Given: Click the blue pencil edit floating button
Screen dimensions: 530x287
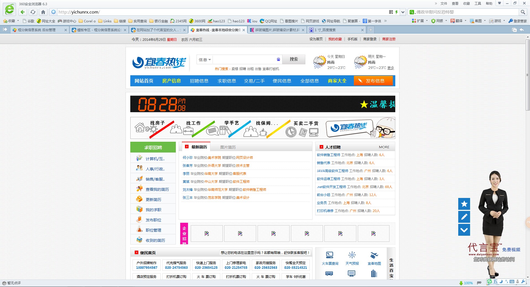Looking at the screenshot, I should coord(464,217).
